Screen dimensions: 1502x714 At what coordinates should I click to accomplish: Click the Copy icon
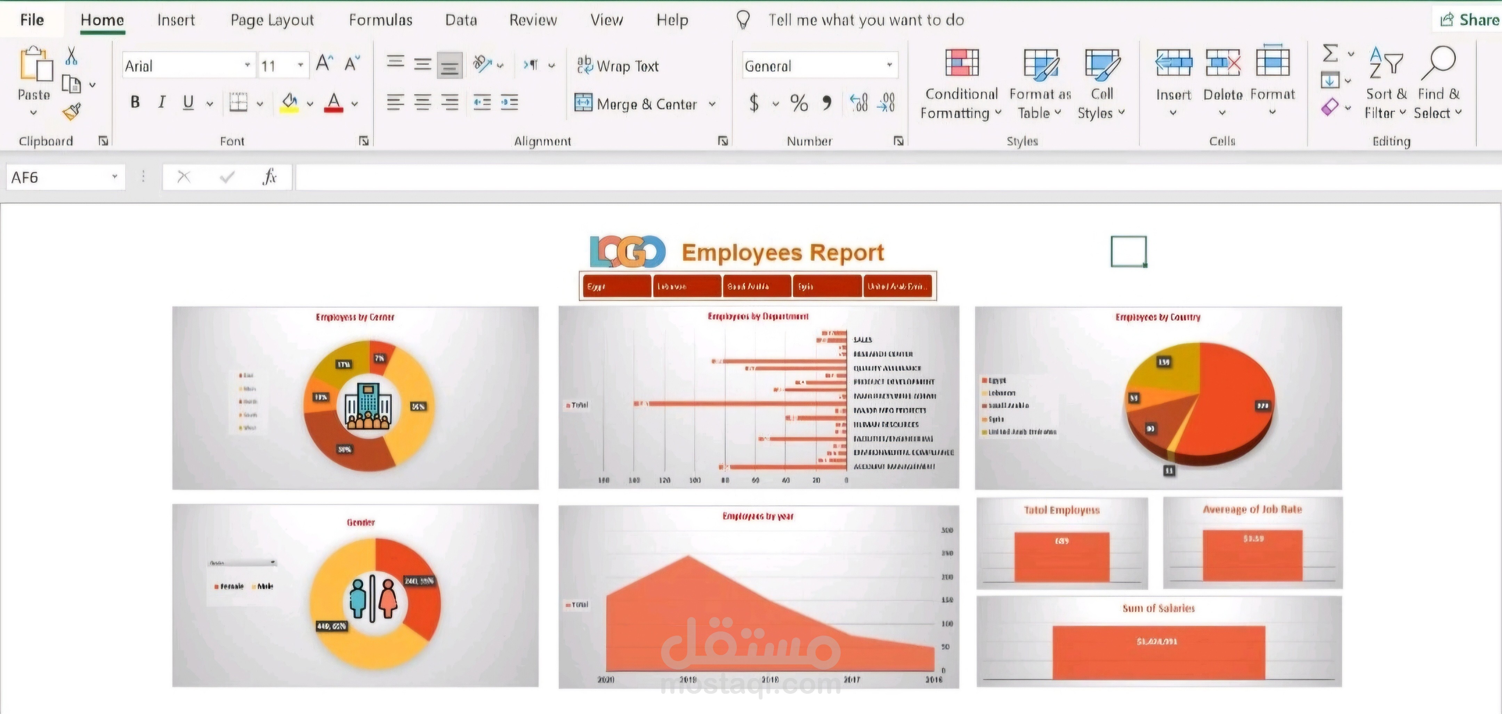pos(71,84)
